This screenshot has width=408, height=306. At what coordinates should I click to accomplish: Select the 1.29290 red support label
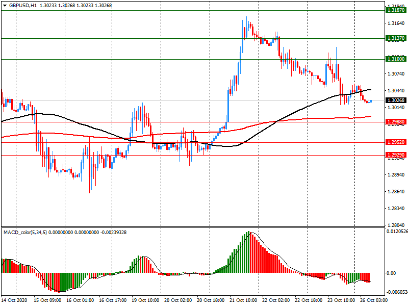(396, 155)
